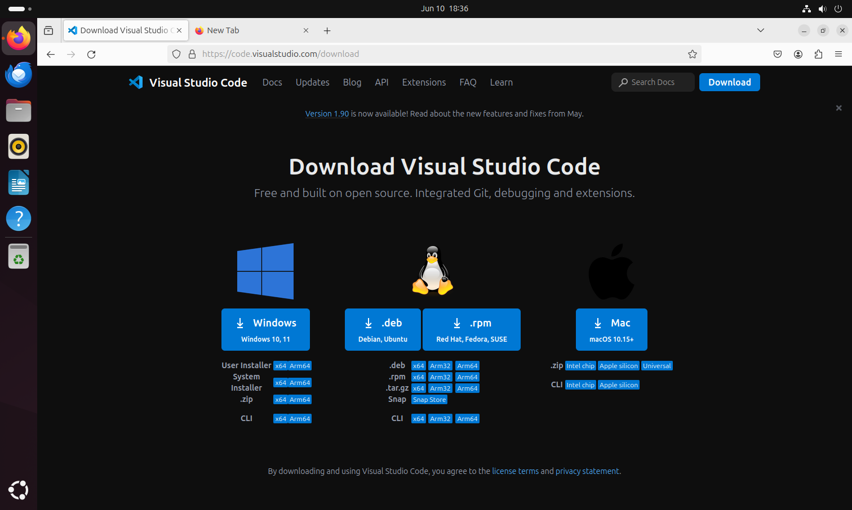The image size is (852, 510).
Task: Open a new tab with the plus button
Action: 327,30
